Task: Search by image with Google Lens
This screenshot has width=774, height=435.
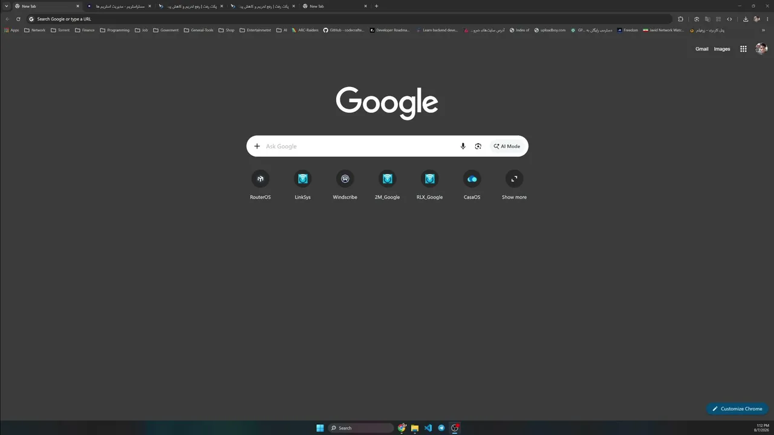Action: pos(478,146)
